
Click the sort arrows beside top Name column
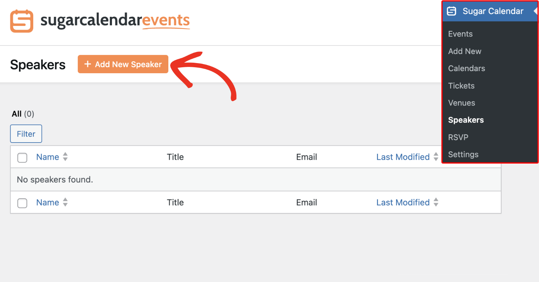point(65,157)
